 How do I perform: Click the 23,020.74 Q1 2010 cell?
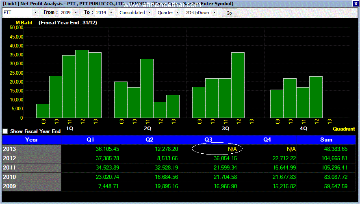coord(91,177)
